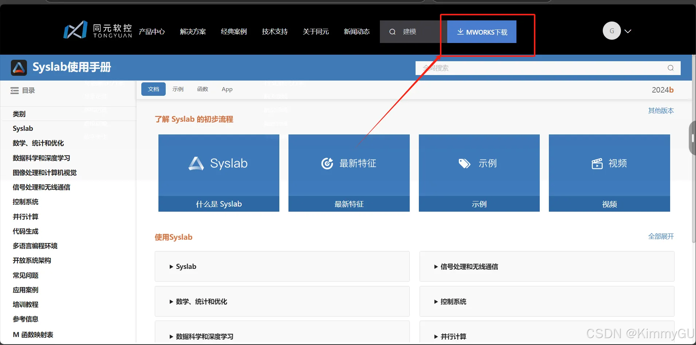Image resolution: width=696 pixels, height=345 pixels.
Task: Select Syslab in the sidebar list
Action: click(23, 128)
